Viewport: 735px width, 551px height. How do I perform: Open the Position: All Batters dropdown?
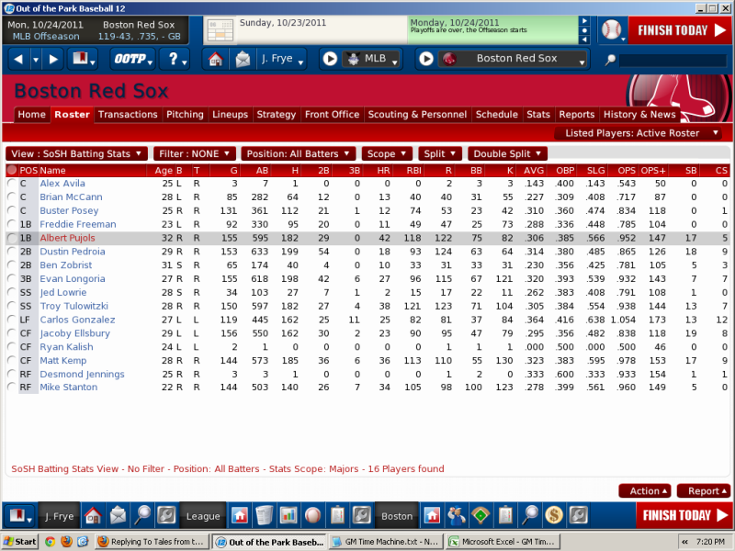tap(298, 153)
